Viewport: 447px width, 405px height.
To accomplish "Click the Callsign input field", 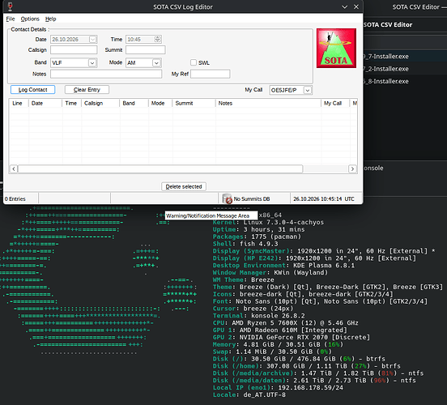I will [x=74, y=50].
